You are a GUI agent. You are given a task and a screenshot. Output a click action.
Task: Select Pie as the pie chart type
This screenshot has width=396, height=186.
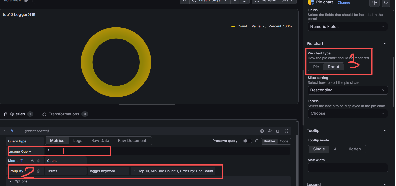[316, 67]
